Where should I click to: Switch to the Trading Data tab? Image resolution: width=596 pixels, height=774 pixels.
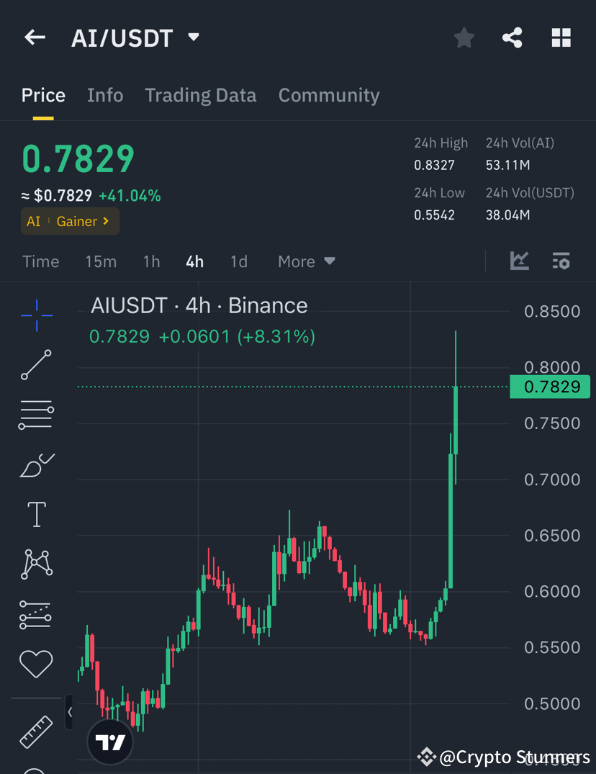click(x=201, y=95)
